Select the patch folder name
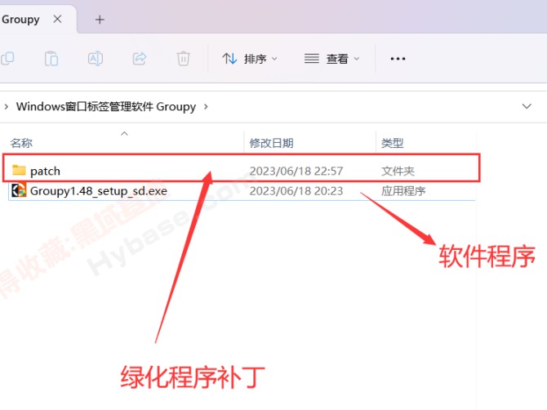Viewport: 547px width, 410px height. 45,172
